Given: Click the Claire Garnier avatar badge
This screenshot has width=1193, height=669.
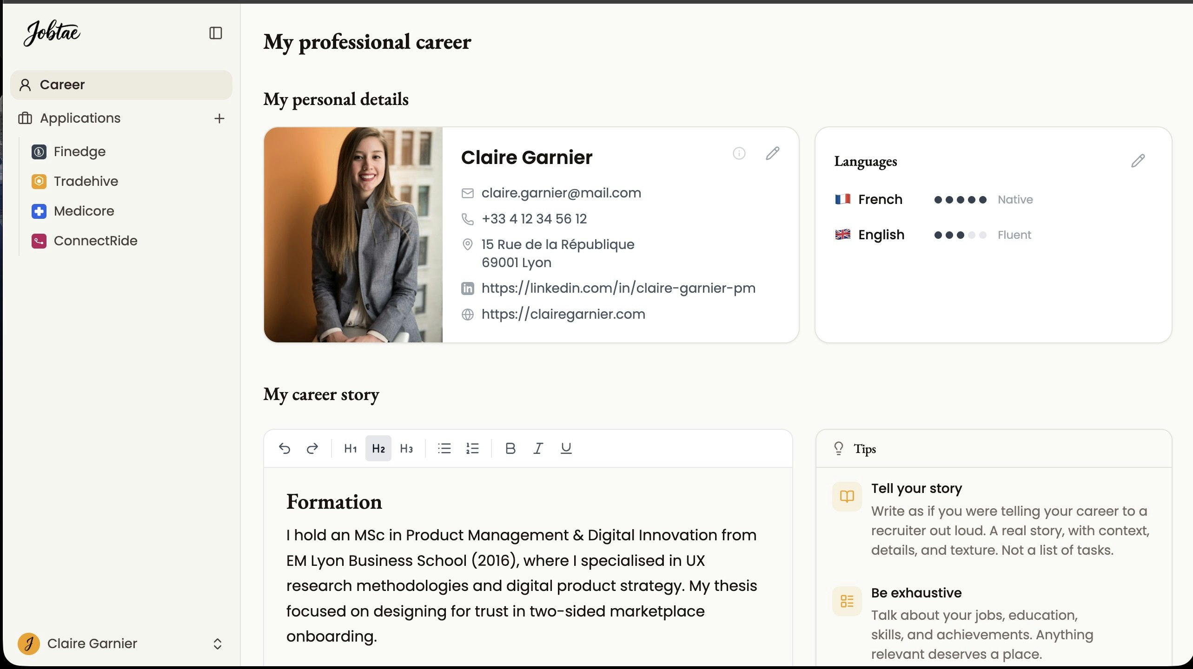Looking at the screenshot, I should pyautogui.click(x=29, y=644).
